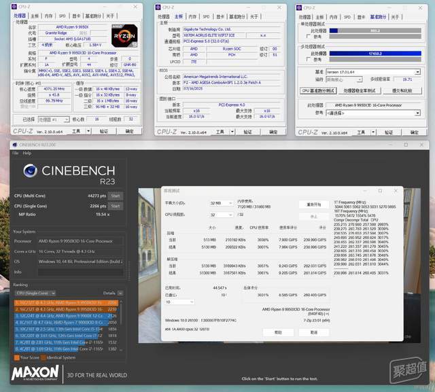Click the CPU-Z icon in right window title
This screenshot has width=435, height=392.
(299, 7)
